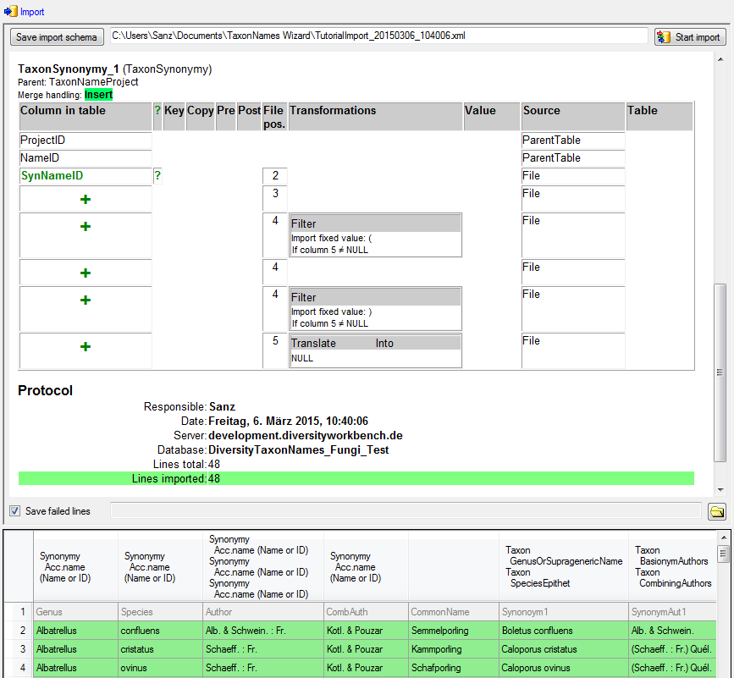Click green plus in file position 3 row
This screenshot has width=734, height=678.
pos(86,199)
